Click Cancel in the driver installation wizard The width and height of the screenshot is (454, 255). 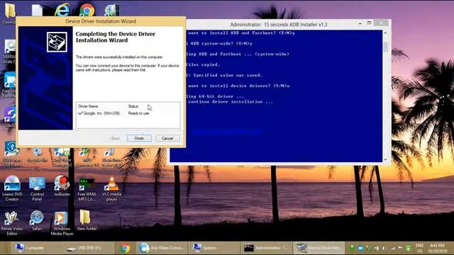pos(167,138)
